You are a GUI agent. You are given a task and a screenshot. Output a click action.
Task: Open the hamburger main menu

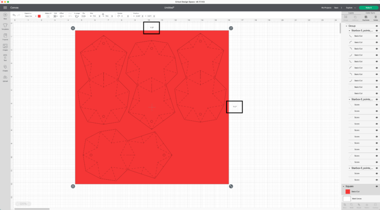click(x=5, y=8)
